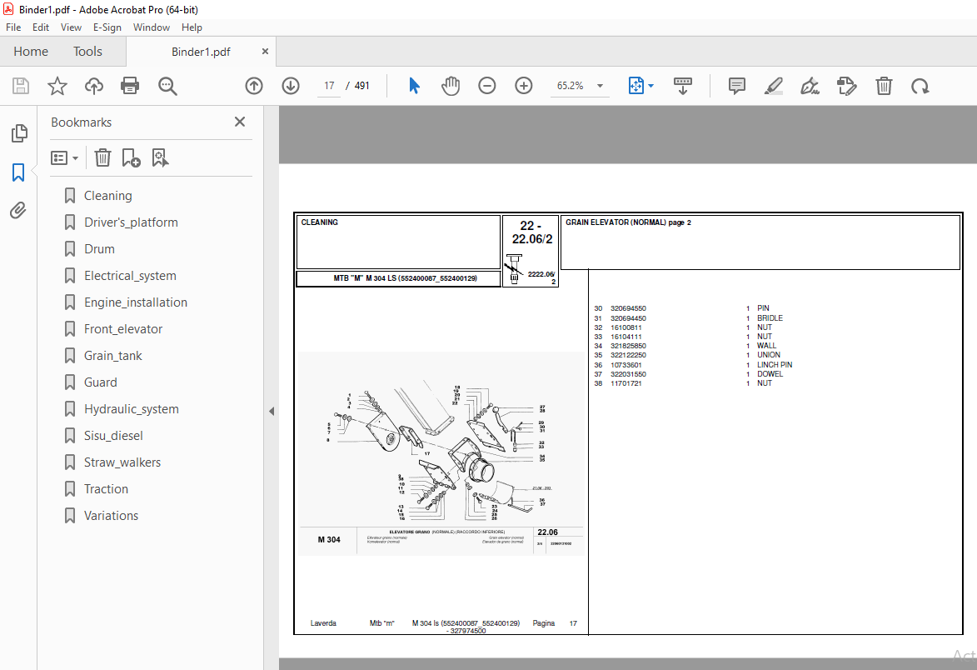
Task: Activate the hand pan tool
Action: tap(451, 86)
